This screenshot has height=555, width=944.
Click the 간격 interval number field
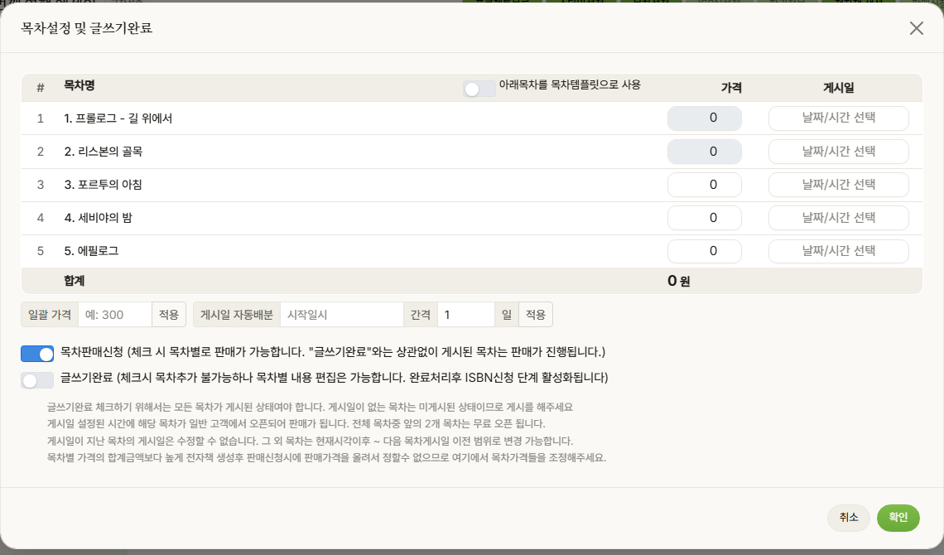coord(466,315)
